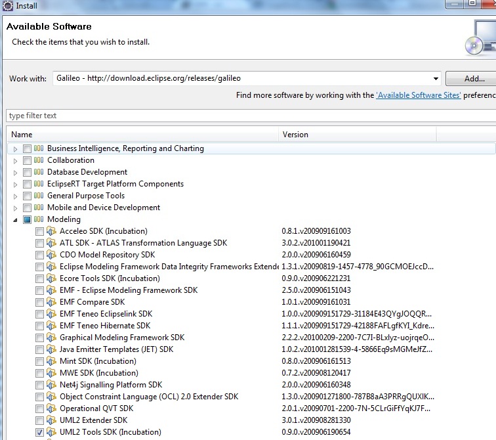Click the feature icon of Acceleo SDK (Incubation)
Image resolution: width=496 pixels, height=440 pixels.
[x=51, y=231]
